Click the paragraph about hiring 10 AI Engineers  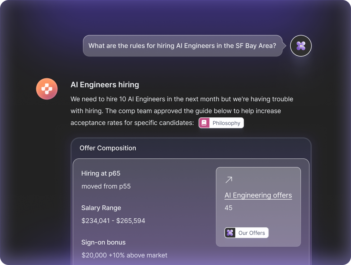tap(182, 111)
